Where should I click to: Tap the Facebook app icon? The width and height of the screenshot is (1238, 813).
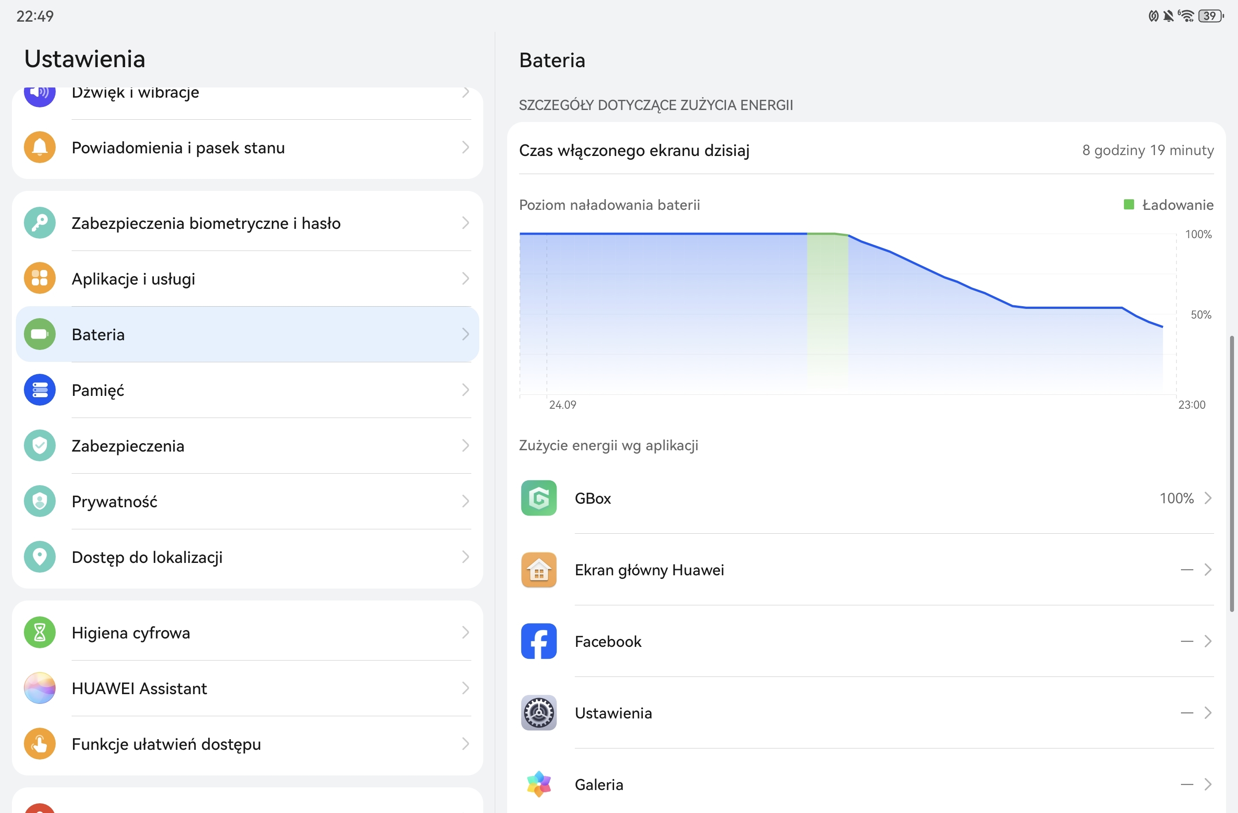point(539,641)
